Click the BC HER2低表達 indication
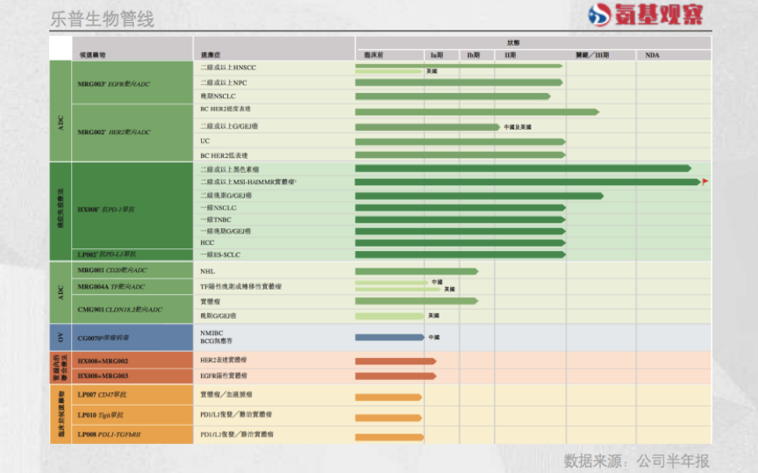Image resolution: width=758 pixels, height=473 pixels. 224,155
